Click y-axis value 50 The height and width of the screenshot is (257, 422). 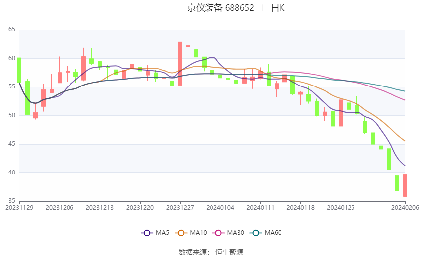pyautogui.click(x=12, y=115)
